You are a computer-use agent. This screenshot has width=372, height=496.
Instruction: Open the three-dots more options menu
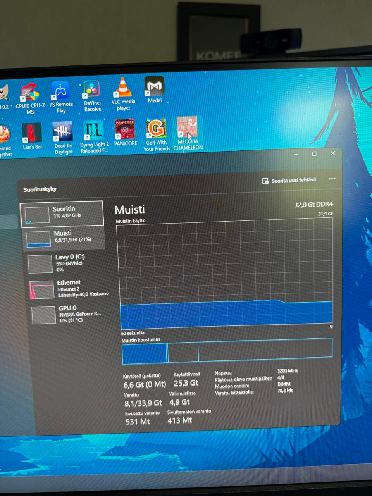(332, 179)
